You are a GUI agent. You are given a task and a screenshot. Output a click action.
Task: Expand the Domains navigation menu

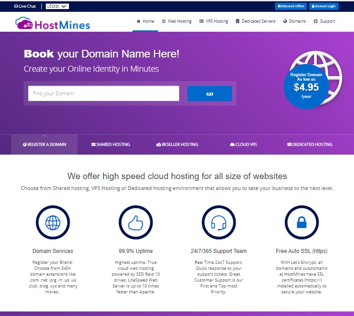pos(295,21)
